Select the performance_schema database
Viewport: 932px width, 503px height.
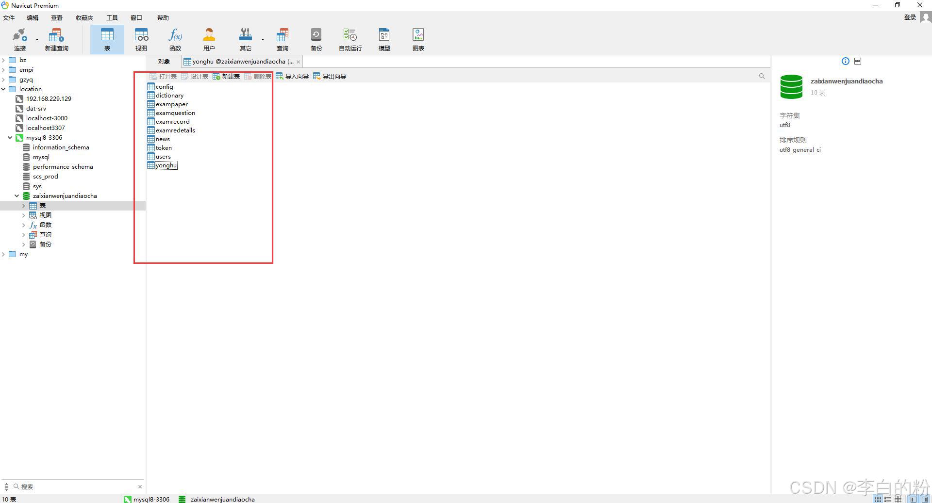(x=63, y=167)
